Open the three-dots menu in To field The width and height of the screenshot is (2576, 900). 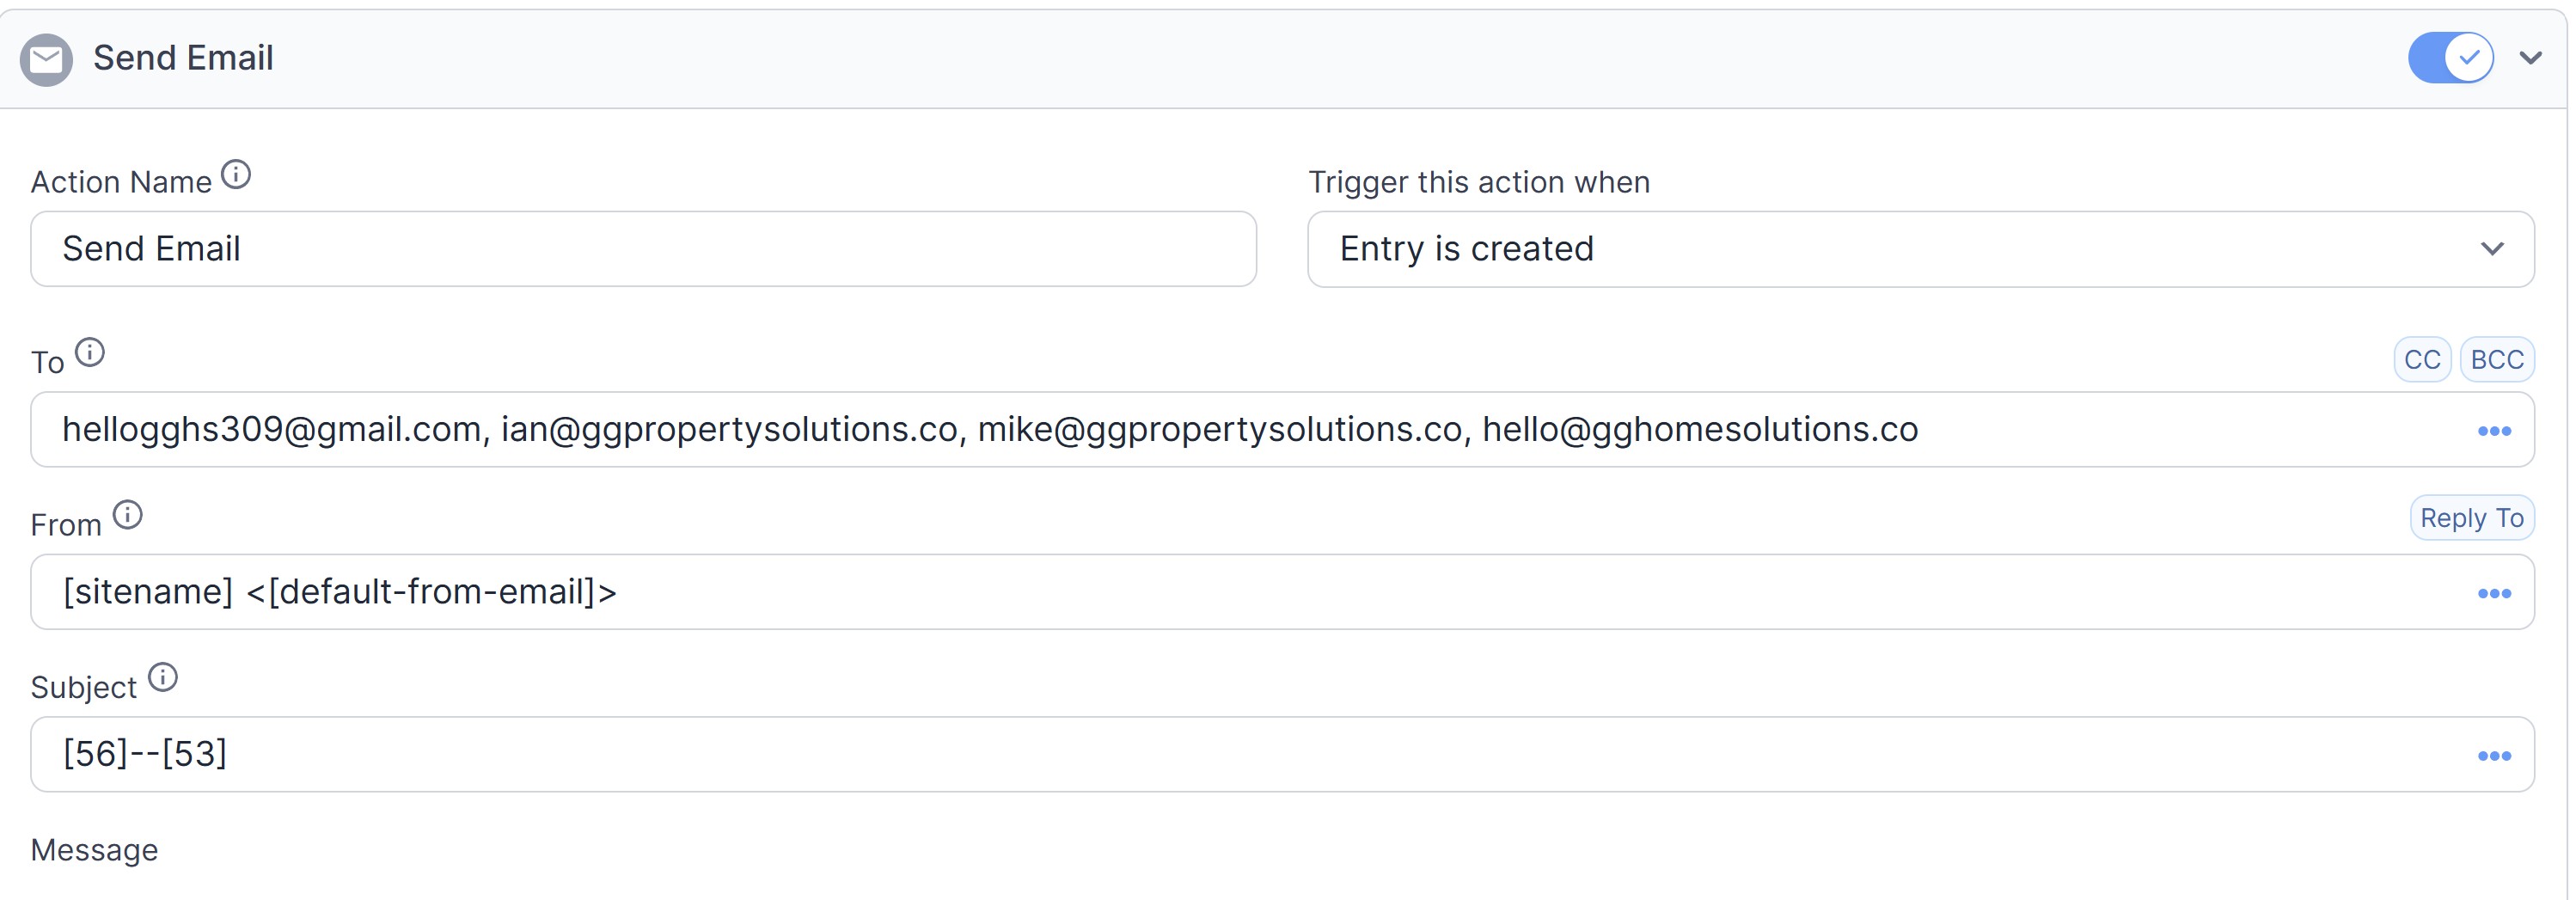(2494, 431)
